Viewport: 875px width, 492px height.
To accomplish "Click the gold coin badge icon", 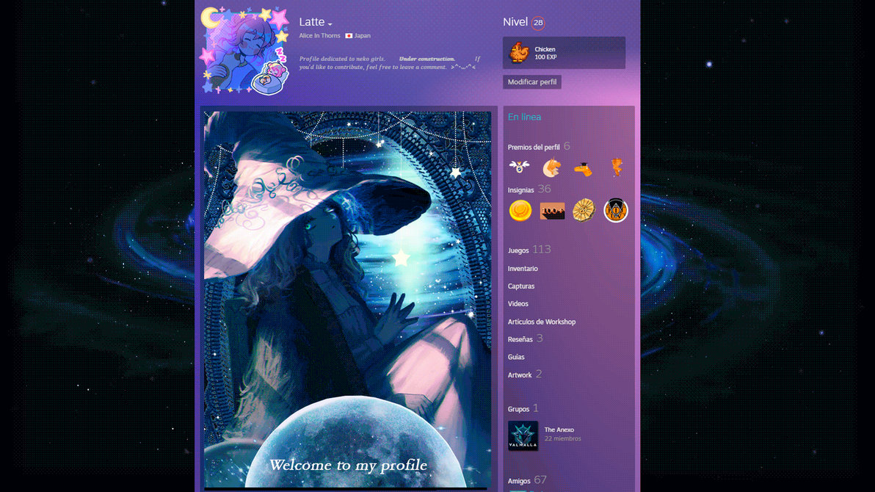I will point(520,211).
